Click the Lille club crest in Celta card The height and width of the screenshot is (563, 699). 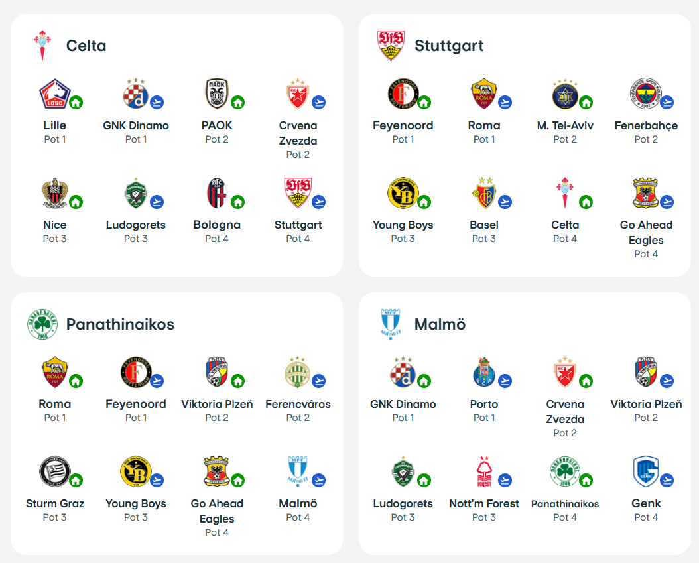(54, 94)
